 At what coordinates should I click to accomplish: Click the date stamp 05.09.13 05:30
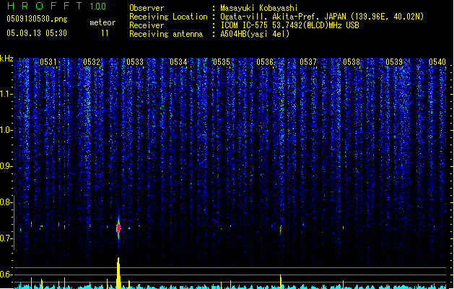coord(37,33)
